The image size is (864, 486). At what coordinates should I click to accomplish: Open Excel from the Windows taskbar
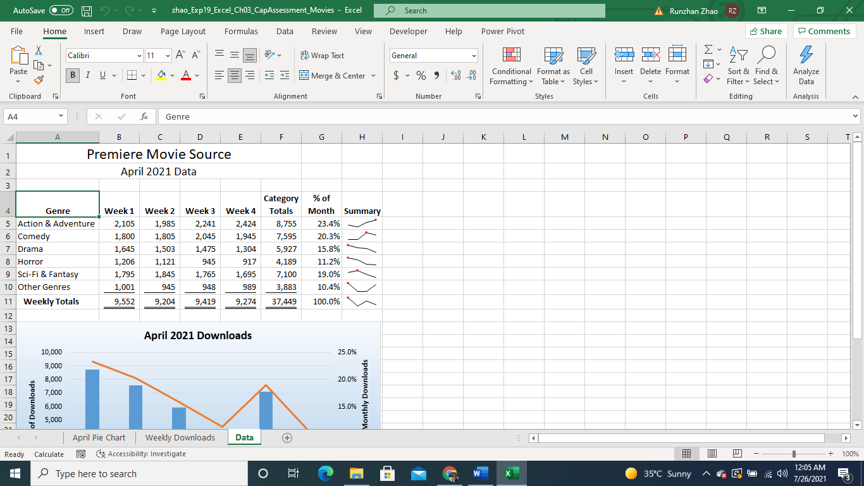point(512,473)
